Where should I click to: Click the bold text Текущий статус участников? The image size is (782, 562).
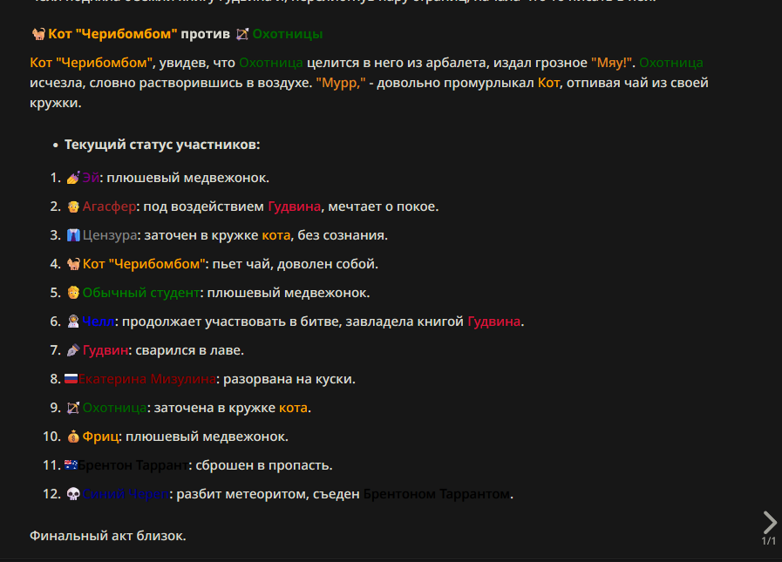162,145
